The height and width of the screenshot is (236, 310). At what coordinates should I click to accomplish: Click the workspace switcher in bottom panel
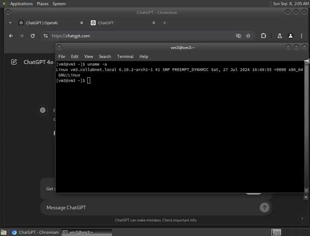click(276, 232)
